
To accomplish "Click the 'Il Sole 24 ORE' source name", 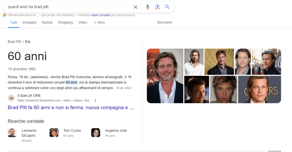I will (x=29, y=96).
